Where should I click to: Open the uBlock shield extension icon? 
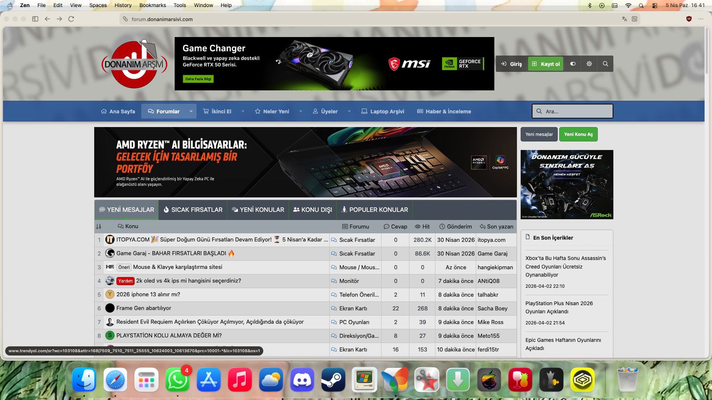click(x=689, y=19)
